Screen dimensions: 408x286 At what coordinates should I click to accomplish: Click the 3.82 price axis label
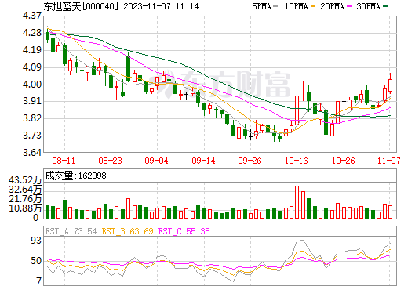(x=32, y=118)
